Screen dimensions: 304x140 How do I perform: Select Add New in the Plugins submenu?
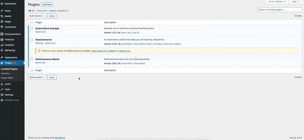coord(5,74)
